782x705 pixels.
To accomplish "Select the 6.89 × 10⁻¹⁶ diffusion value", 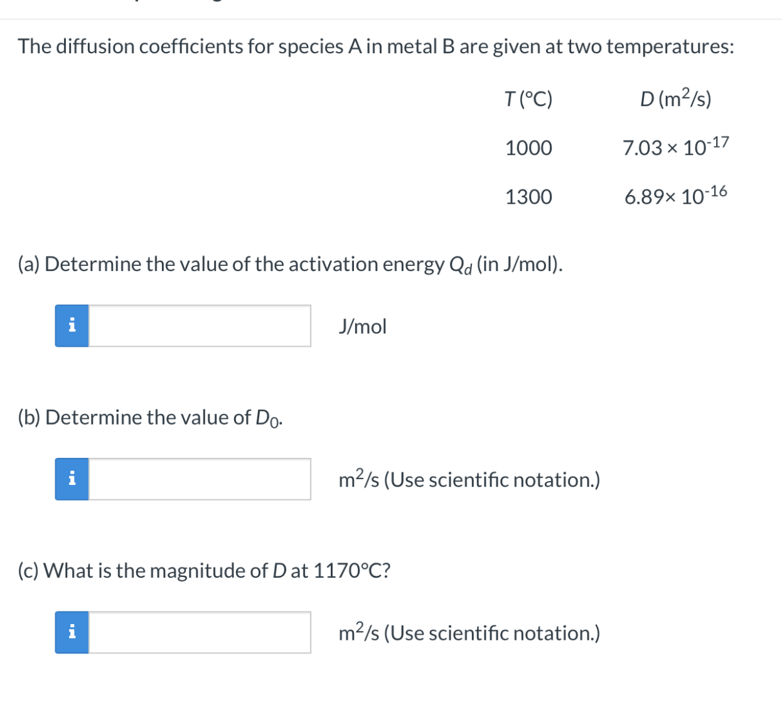I will tap(675, 195).
